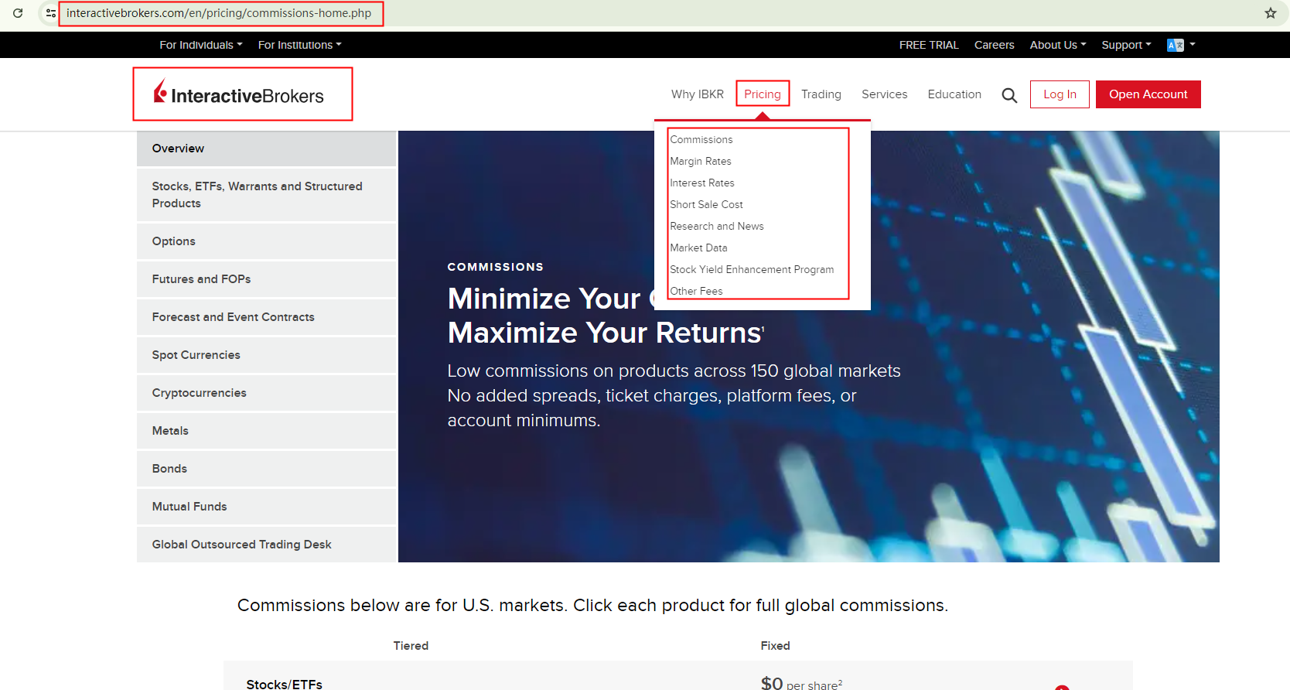Click the Maximize Your Returns heading

point(606,333)
